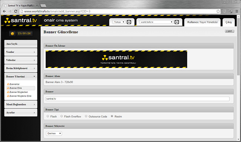Bookmark the page using the star icon
The image size is (241, 142).
coord(218,11)
